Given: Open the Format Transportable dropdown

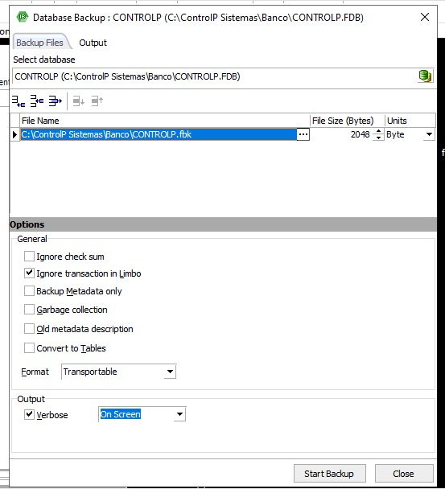Looking at the screenshot, I should coord(170,372).
